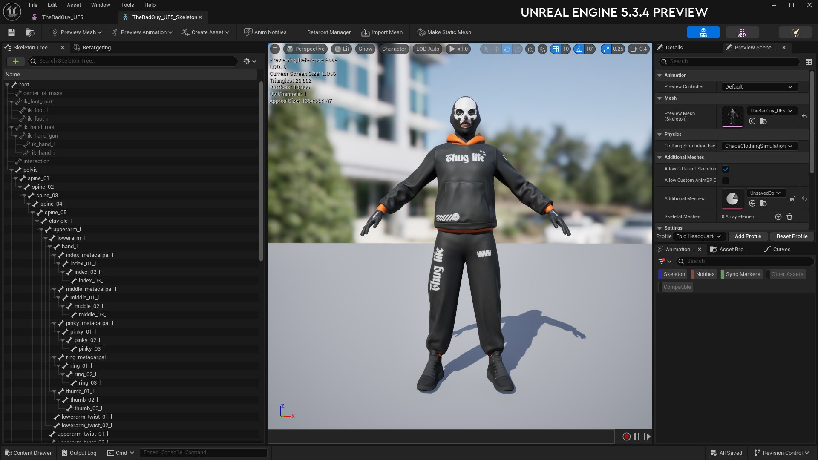Toggle rotation snapping in viewport
This screenshot has width=818, height=460.
coord(579,49)
